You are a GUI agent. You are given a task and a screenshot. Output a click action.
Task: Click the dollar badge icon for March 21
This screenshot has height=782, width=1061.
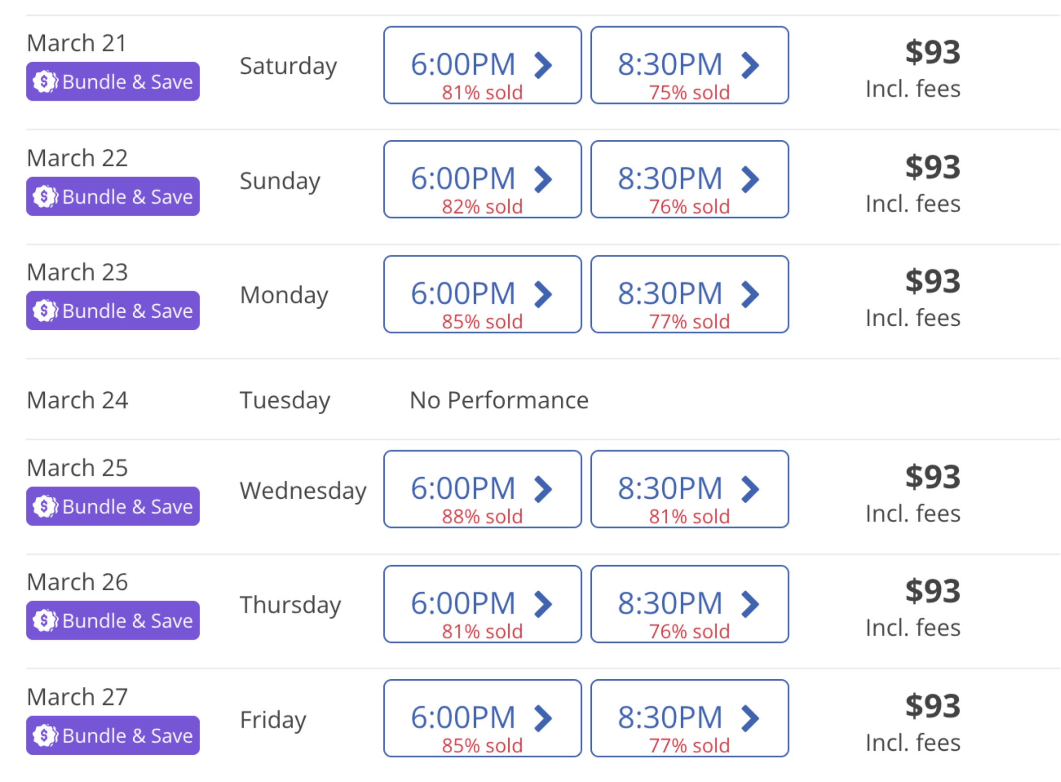point(45,81)
